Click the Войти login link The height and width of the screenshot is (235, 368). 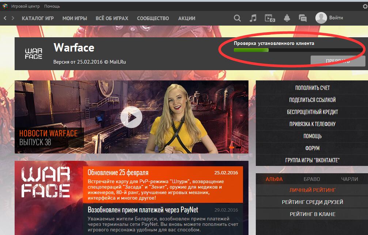click(x=336, y=18)
